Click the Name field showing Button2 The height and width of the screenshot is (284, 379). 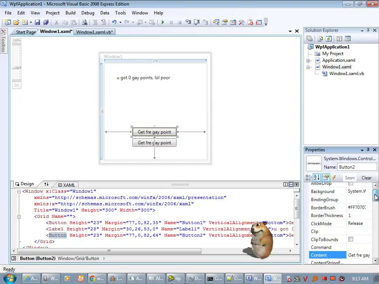click(x=357, y=167)
